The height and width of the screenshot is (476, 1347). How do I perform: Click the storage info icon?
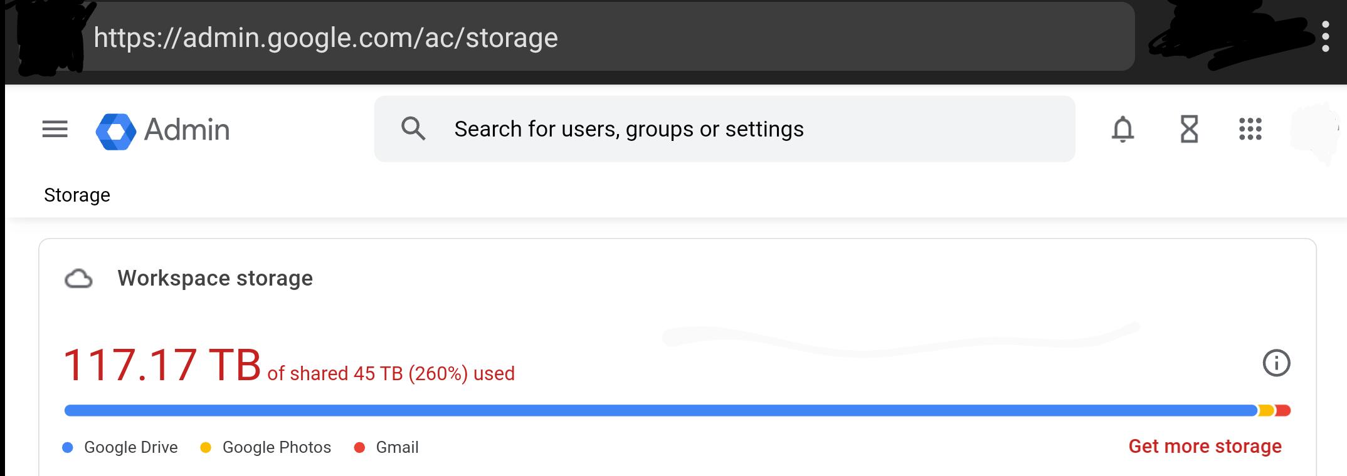tap(1276, 363)
